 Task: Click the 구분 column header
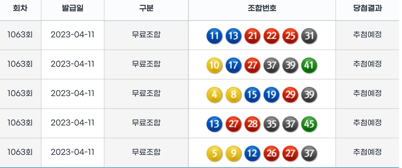(146, 8)
